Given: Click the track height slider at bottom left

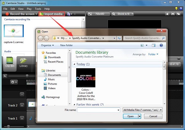Looking at the screenshot, I should pyautogui.click(x=8, y=126).
